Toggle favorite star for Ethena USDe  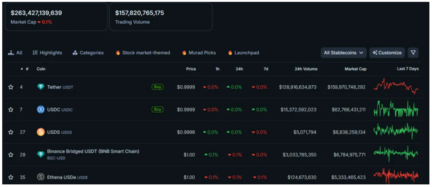click(x=11, y=177)
